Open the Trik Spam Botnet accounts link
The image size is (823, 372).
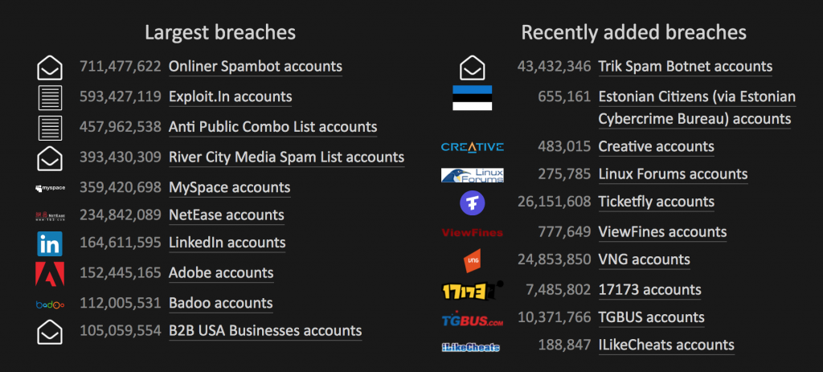point(686,67)
